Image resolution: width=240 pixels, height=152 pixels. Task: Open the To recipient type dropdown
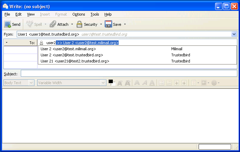pyautogui.click(x=20, y=43)
